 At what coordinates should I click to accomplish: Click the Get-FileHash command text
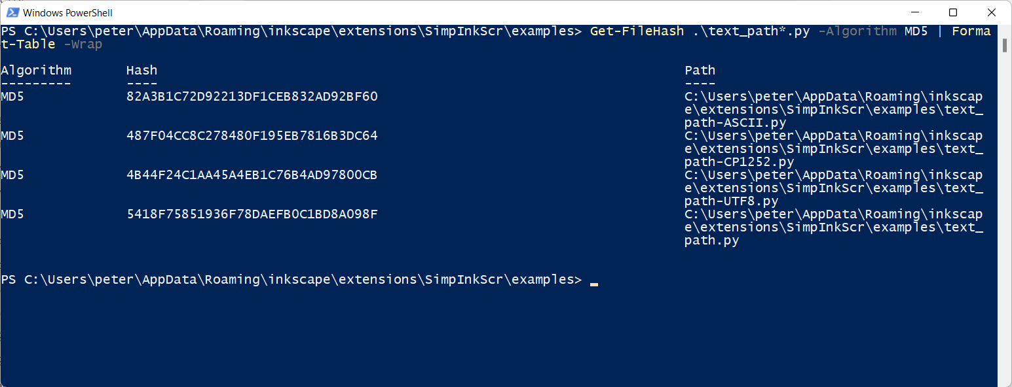click(x=637, y=31)
